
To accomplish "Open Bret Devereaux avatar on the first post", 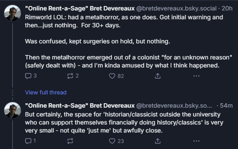I will coord(12,13).
